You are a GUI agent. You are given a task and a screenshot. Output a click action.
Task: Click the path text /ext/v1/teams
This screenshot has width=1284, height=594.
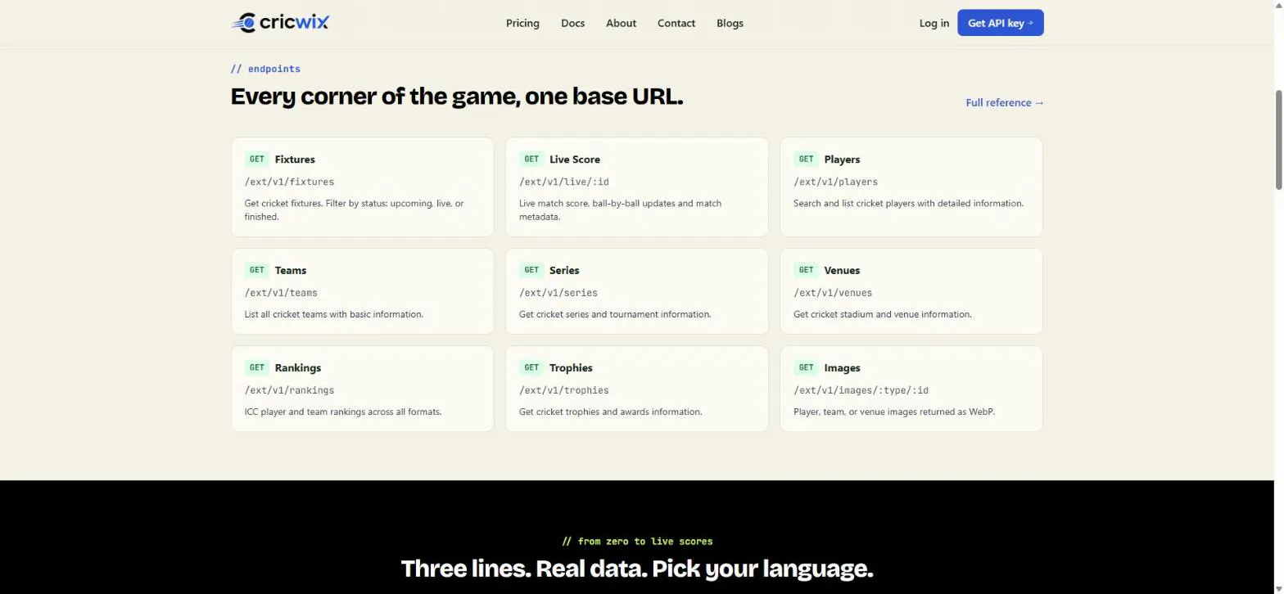281,293
